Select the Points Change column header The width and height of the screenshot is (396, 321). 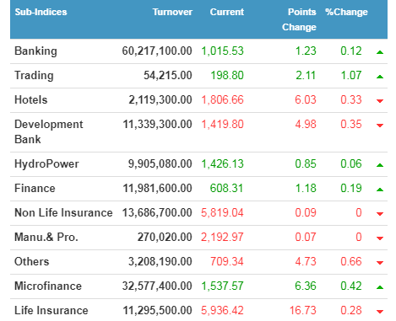[299, 19]
